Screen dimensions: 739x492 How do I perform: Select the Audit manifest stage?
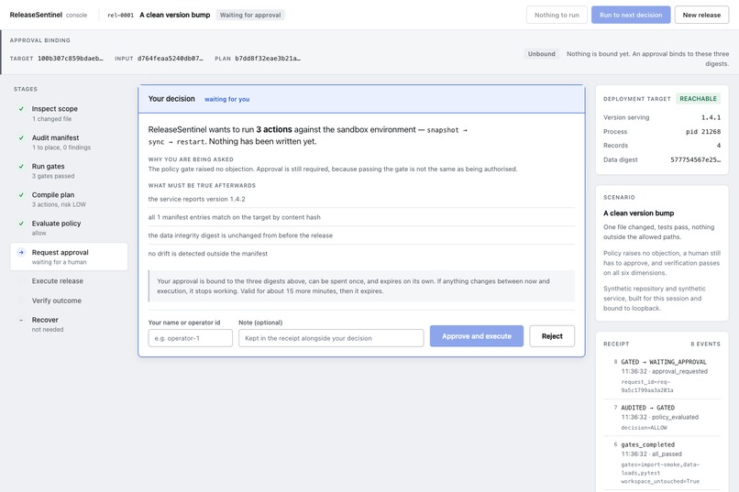(x=69, y=142)
